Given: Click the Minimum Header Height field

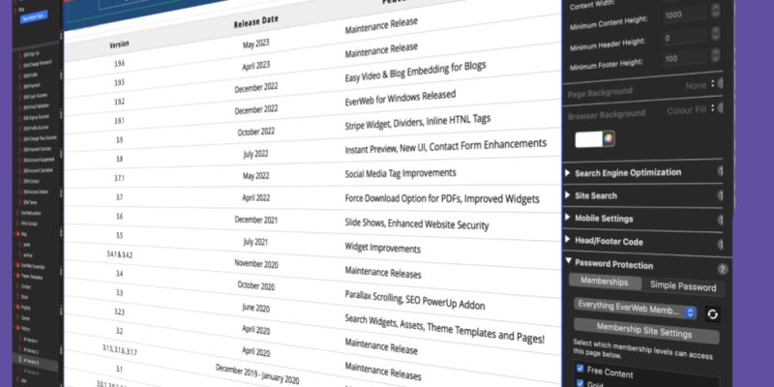Looking at the screenshot, I should (x=685, y=37).
